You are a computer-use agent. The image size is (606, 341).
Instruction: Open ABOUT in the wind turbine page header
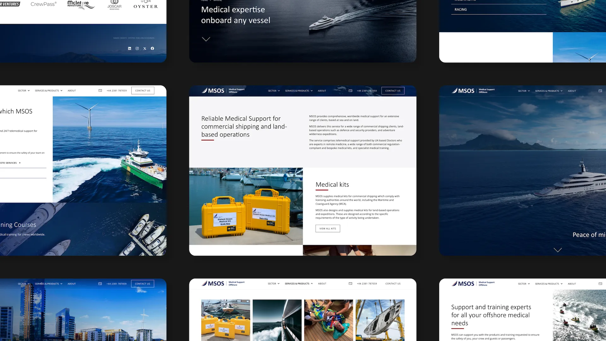(x=72, y=91)
